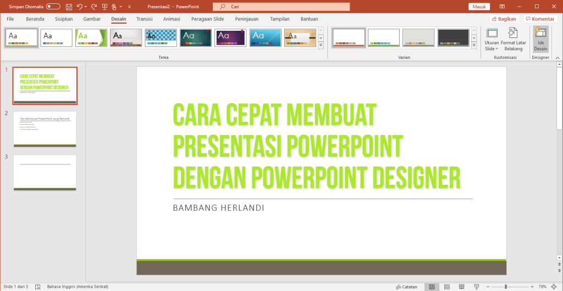Open the Ukuran Slide dropdown
This screenshot has height=291, width=563.
tap(492, 39)
